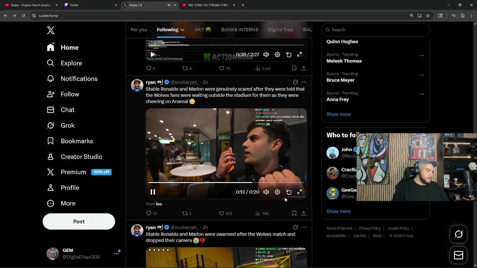Reply to post with 10 replies
The image size is (477, 268).
(x=151, y=214)
